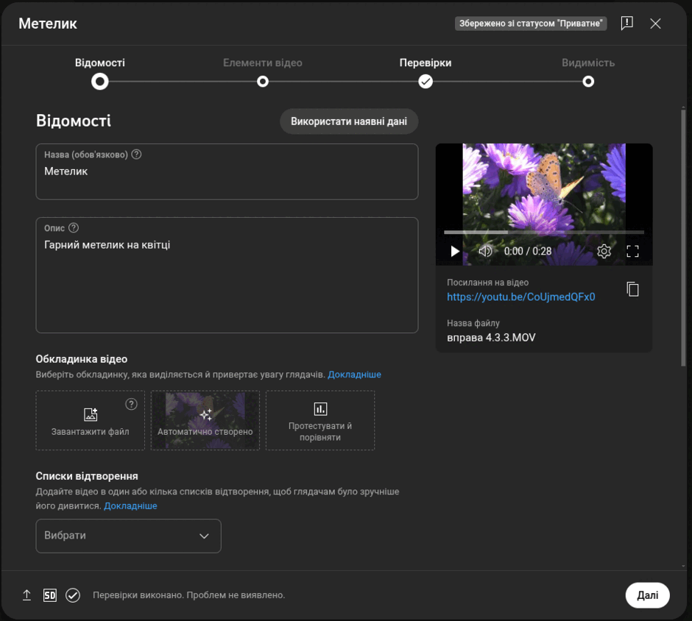Click into the Назва title field
This screenshot has width=692, height=621.
(x=227, y=171)
